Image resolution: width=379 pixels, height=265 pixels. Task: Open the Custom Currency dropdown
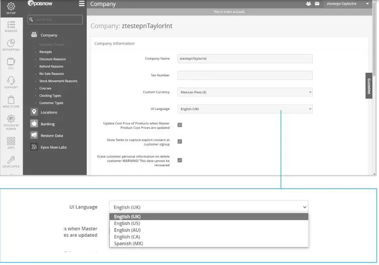[x=245, y=92]
